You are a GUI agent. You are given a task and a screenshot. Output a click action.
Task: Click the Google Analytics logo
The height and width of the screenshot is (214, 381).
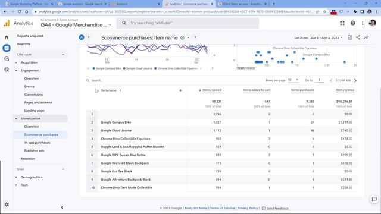tap(7, 23)
